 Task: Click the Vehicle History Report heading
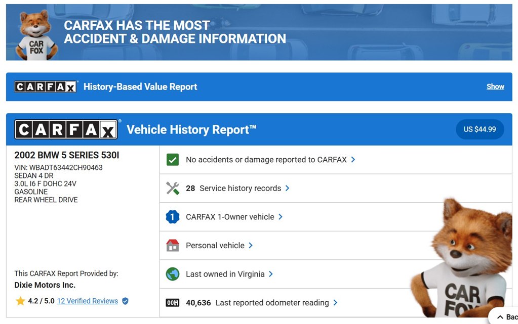191,129
